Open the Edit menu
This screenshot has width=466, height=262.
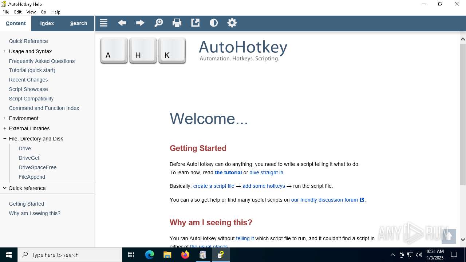[18, 12]
